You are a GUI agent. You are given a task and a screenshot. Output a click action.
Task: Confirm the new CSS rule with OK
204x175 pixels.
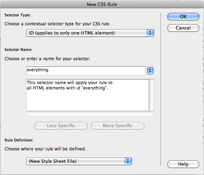pyautogui.click(x=183, y=16)
